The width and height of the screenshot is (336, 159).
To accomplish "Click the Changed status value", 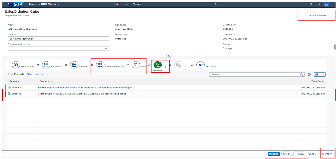I will tap(228, 49).
